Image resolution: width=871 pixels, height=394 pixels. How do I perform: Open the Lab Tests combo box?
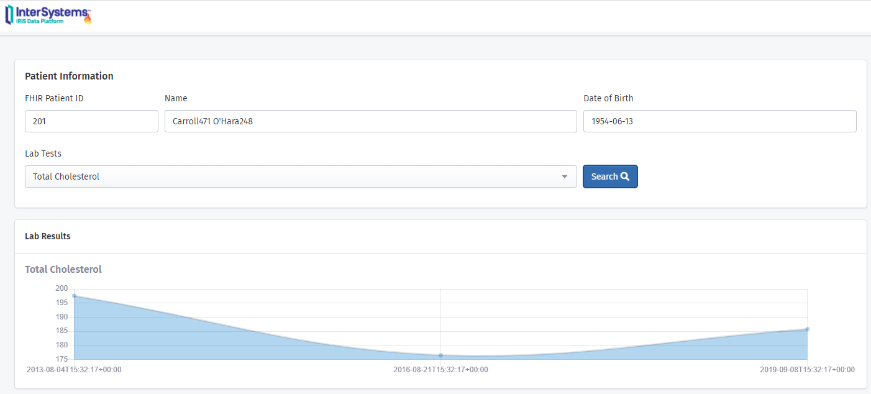301,176
